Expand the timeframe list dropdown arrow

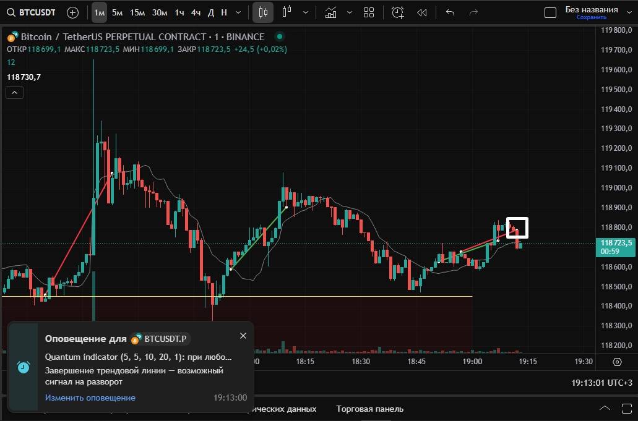tap(238, 12)
